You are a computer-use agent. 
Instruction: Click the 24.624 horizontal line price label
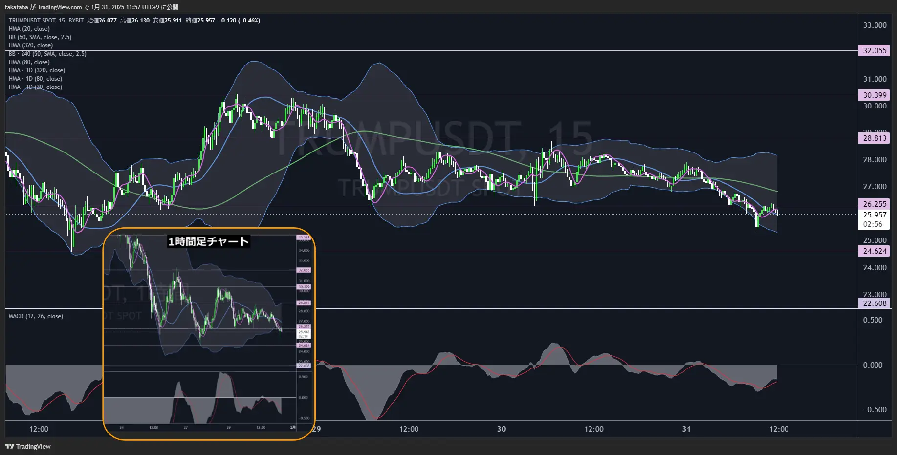point(874,251)
